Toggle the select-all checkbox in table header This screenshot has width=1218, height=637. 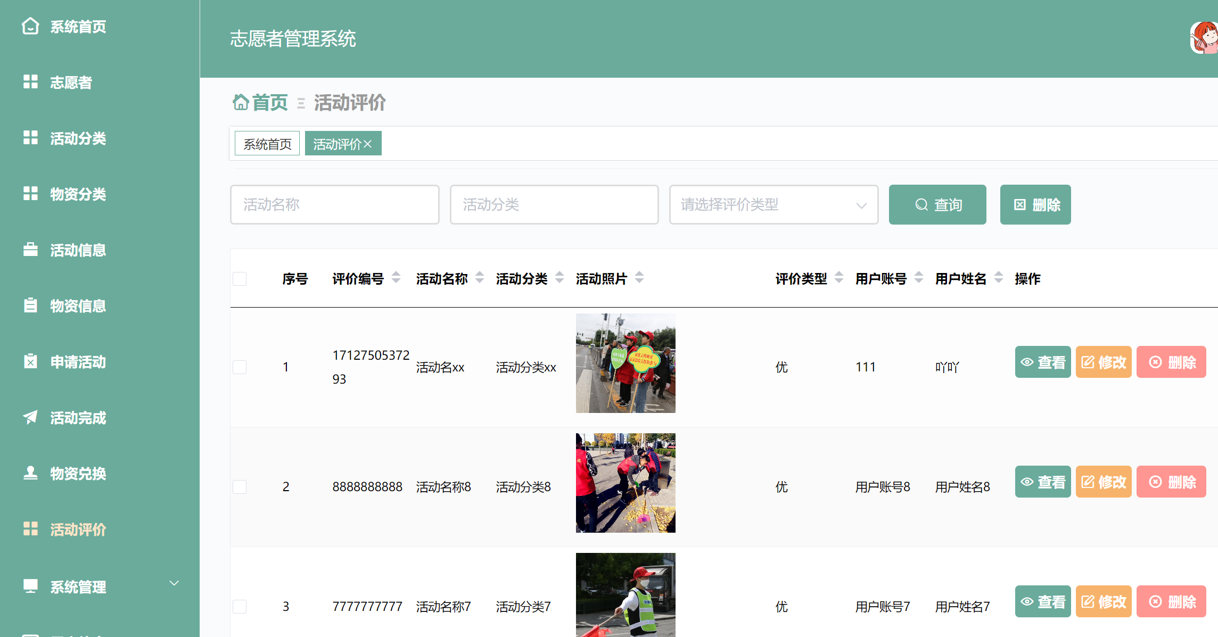[x=240, y=279]
